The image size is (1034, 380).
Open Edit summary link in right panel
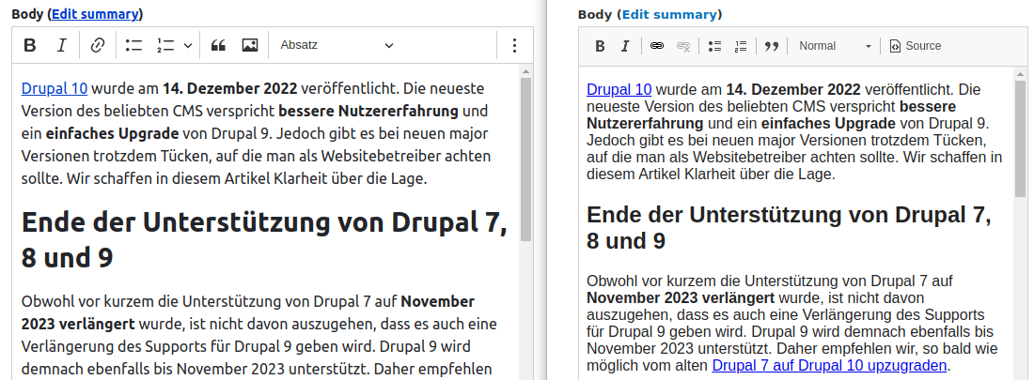click(668, 14)
